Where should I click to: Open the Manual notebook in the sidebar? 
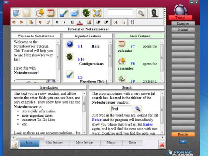[183, 30]
